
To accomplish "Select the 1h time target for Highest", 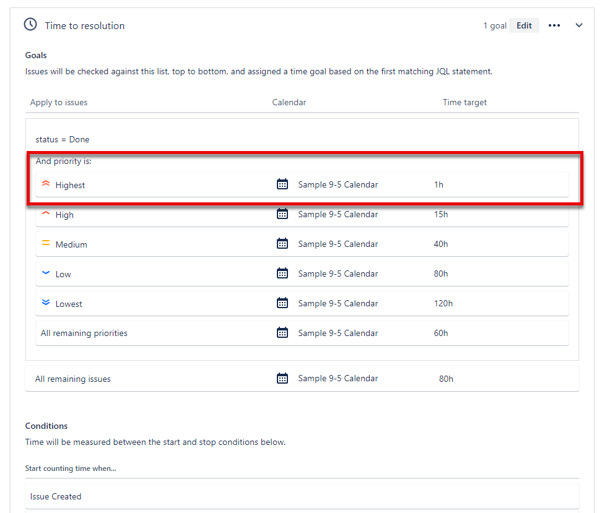I will (x=438, y=184).
